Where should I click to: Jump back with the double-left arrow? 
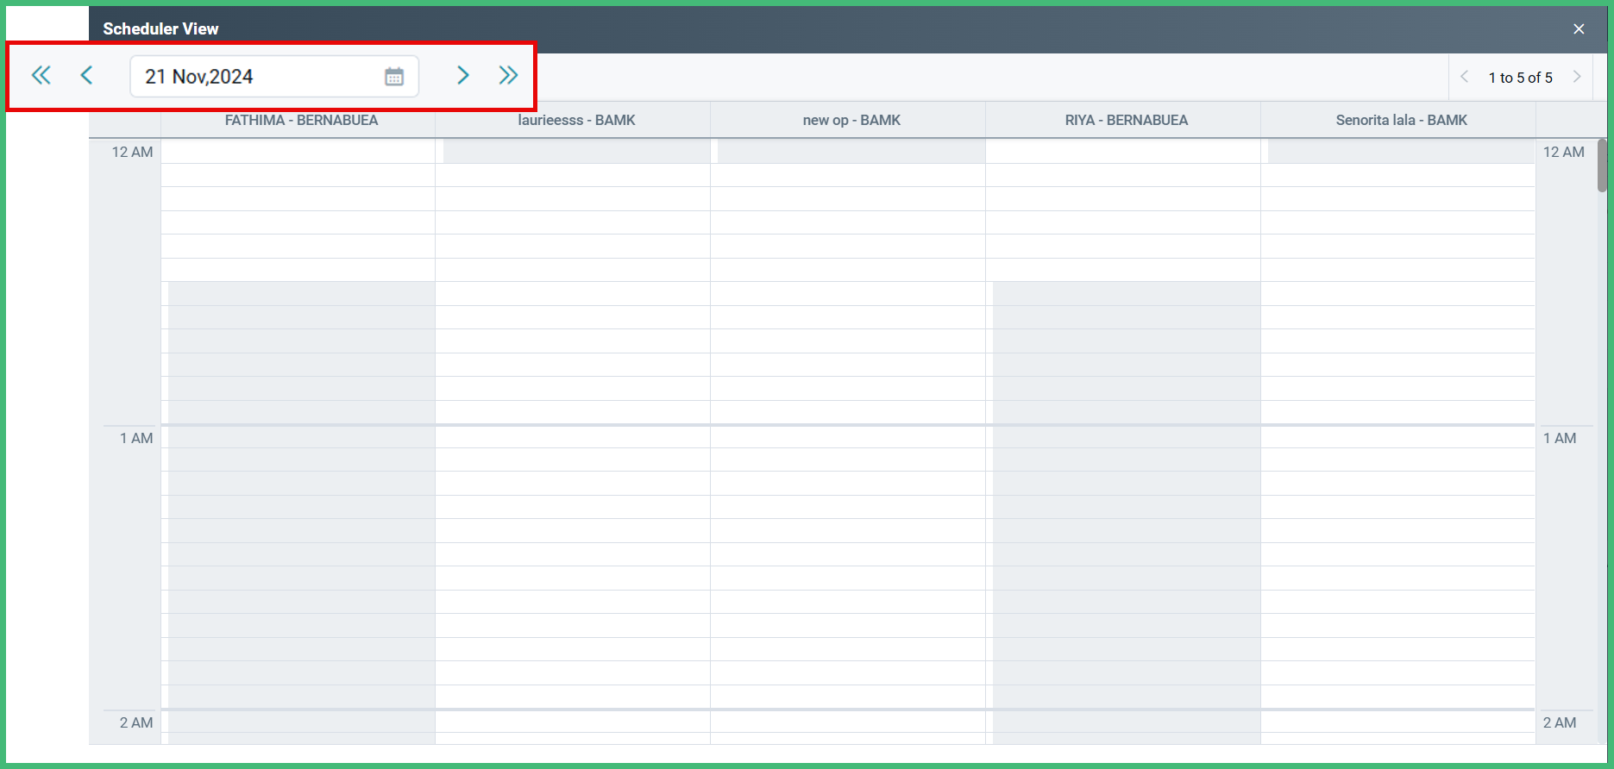pyautogui.click(x=41, y=76)
